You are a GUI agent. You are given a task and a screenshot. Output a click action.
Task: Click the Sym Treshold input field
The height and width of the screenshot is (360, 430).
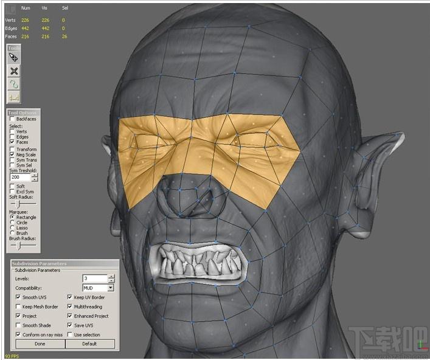point(21,178)
